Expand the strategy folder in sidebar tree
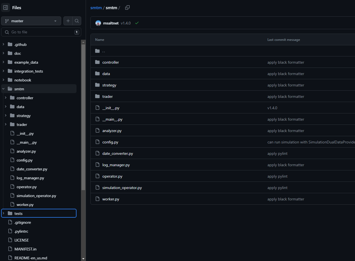The image size is (355, 261). coord(6,116)
